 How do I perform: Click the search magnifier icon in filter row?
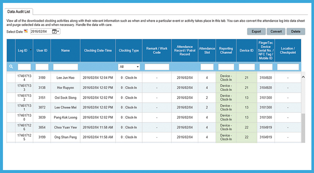tap(11, 67)
